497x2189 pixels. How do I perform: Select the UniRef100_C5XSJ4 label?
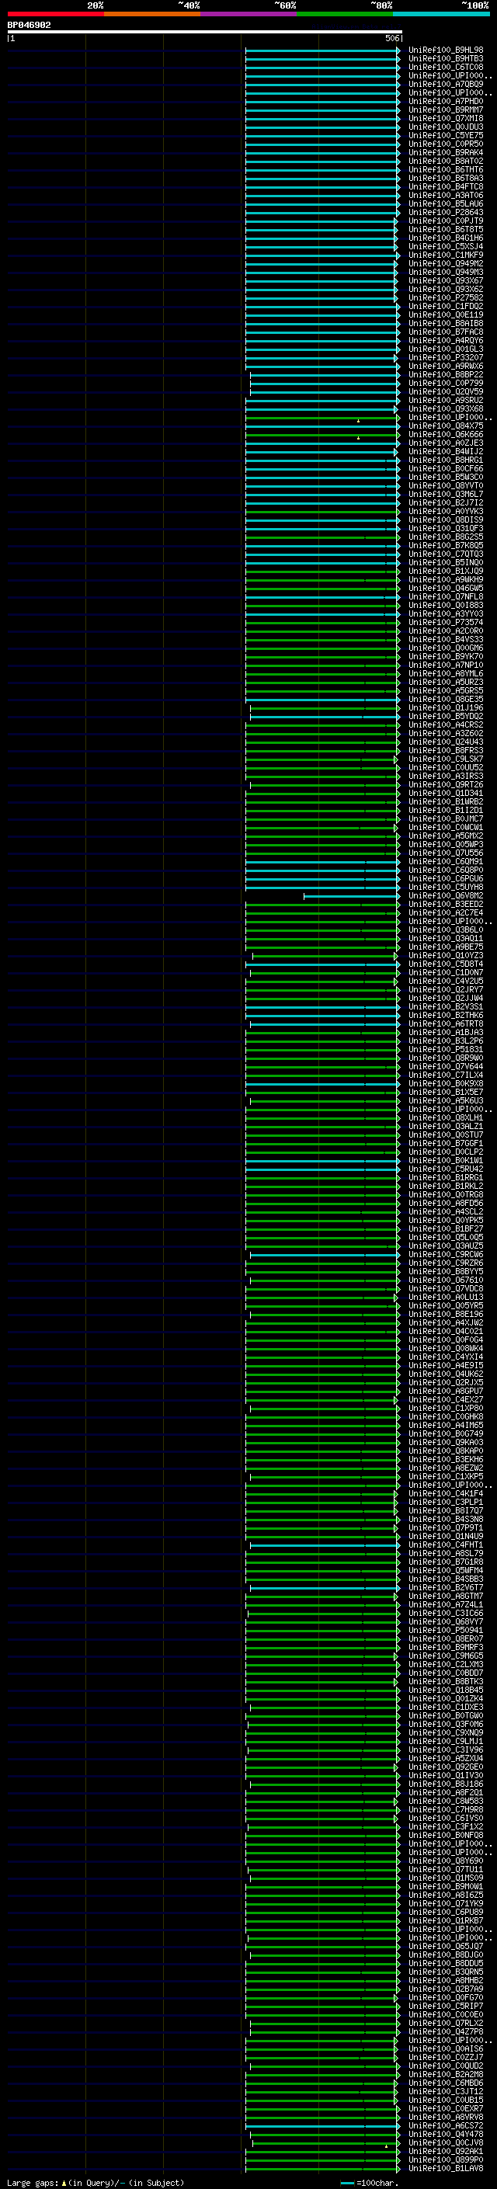tap(445, 246)
